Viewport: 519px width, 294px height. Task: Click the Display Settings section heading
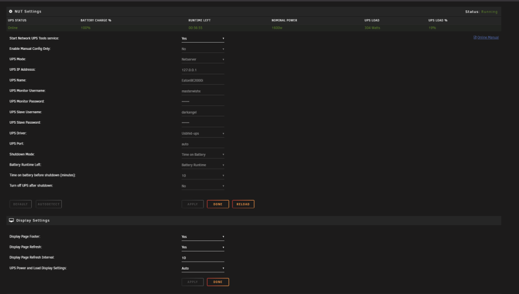click(33, 220)
